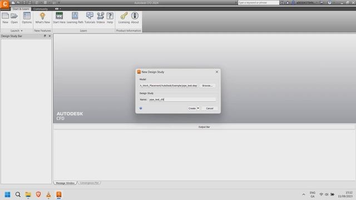
Task: Open the Autodesk CFD application menu button
Action: [4, 4]
